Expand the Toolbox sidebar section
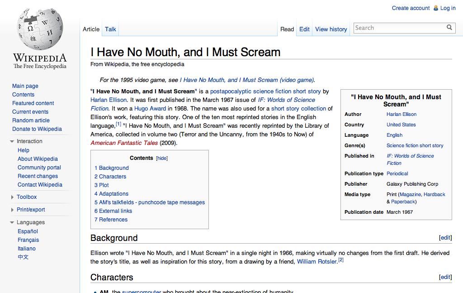This screenshot has width=463, height=293. pyautogui.click(x=12, y=197)
